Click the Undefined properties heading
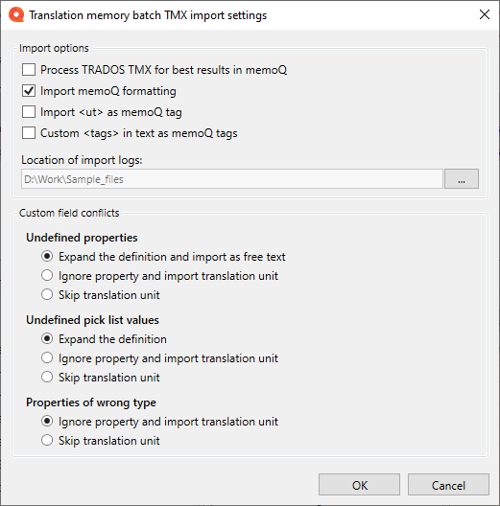The height and width of the screenshot is (506, 500). point(82,238)
